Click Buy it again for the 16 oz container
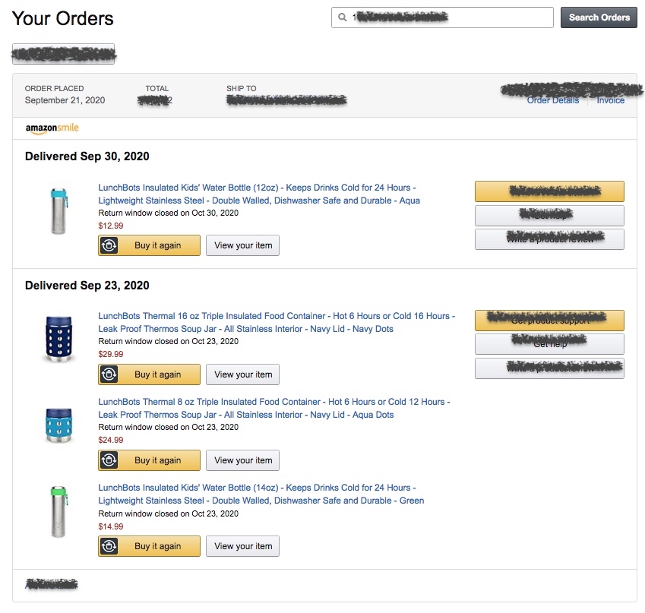Viewport: 645px width, 613px height. point(157,374)
